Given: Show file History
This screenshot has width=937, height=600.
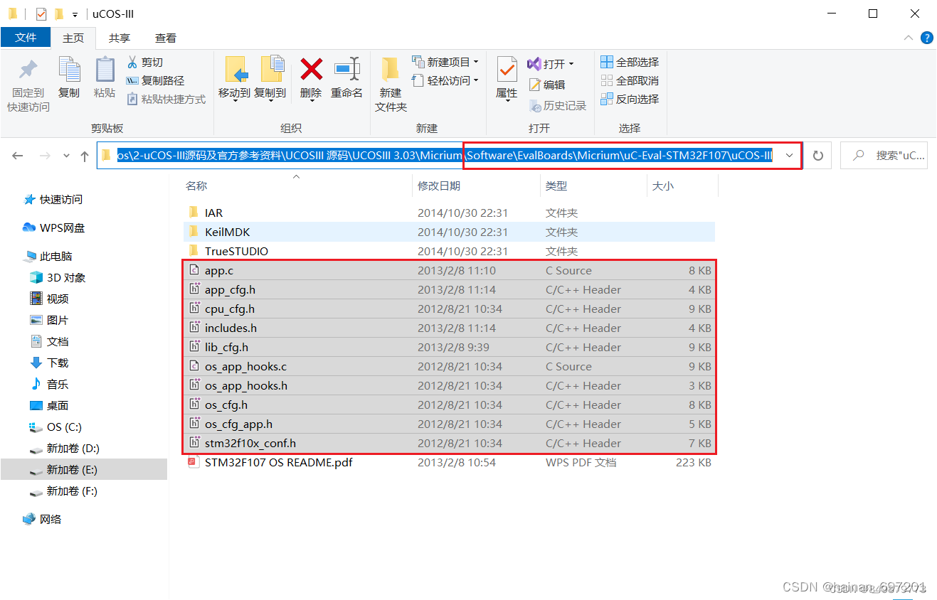Looking at the screenshot, I should (x=557, y=106).
